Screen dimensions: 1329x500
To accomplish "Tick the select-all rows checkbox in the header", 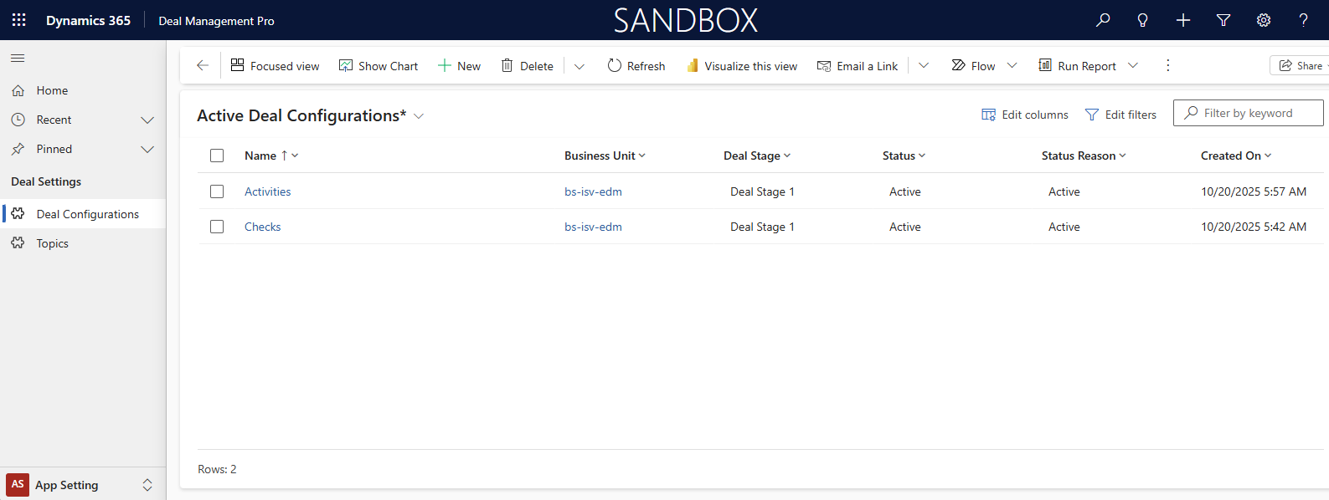I will click(217, 156).
